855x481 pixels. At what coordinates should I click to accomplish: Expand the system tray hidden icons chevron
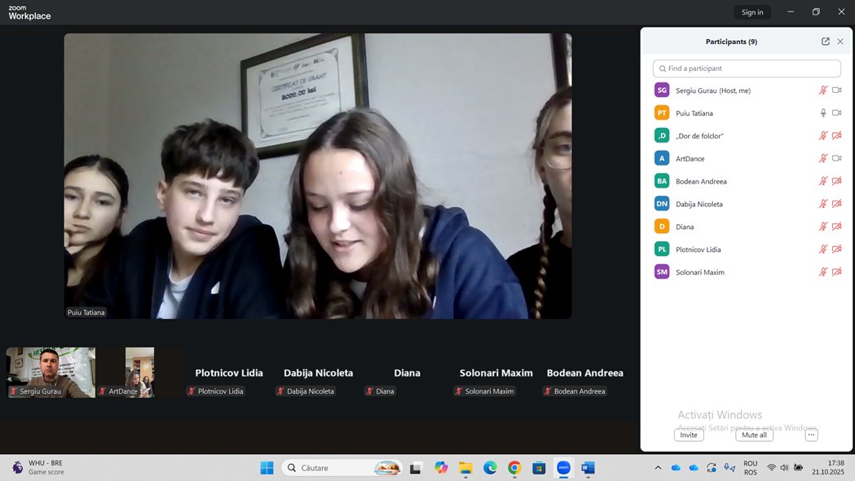pyautogui.click(x=658, y=468)
